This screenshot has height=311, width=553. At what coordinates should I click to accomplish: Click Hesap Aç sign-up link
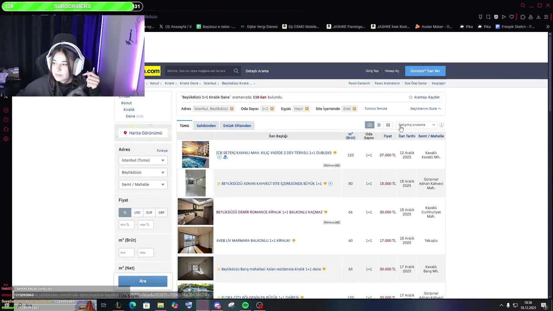pos(392,71)
